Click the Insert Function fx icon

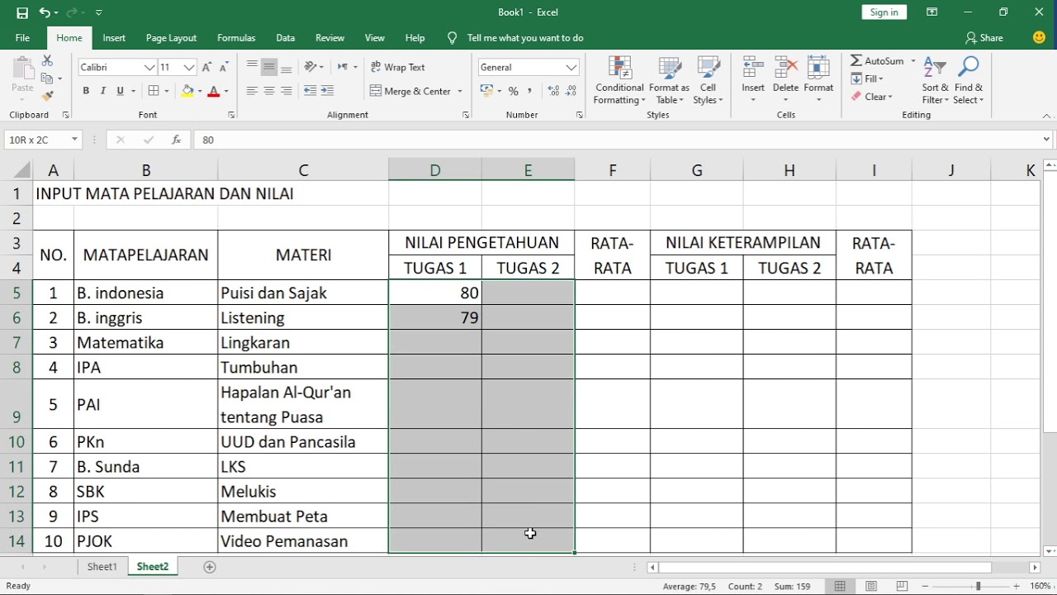click(x=176, y=140)
